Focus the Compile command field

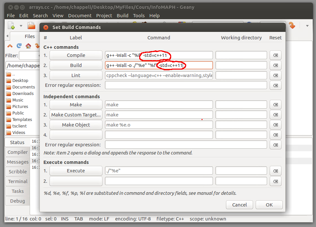click(159, 55)
